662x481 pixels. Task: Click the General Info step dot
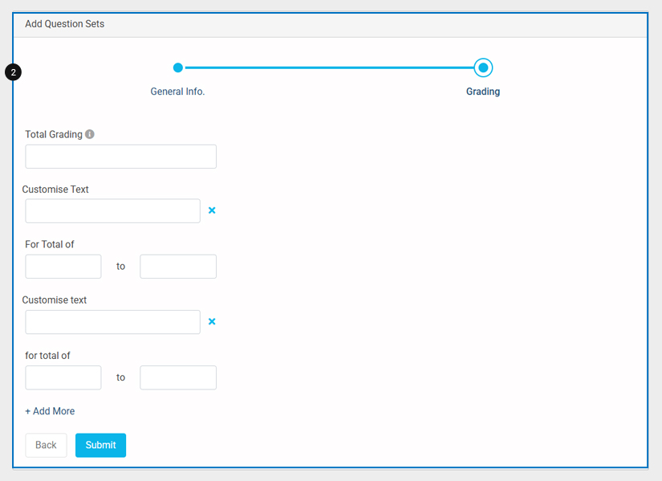click(178, 67)
